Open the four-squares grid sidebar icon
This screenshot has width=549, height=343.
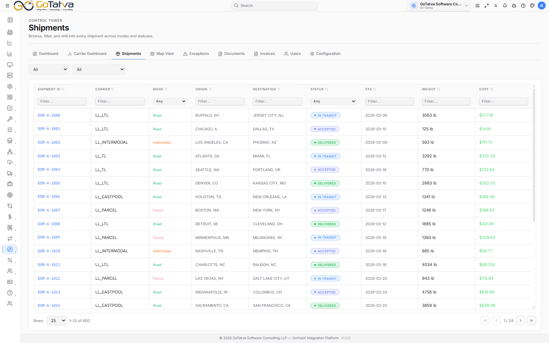[x=10, y=97]
